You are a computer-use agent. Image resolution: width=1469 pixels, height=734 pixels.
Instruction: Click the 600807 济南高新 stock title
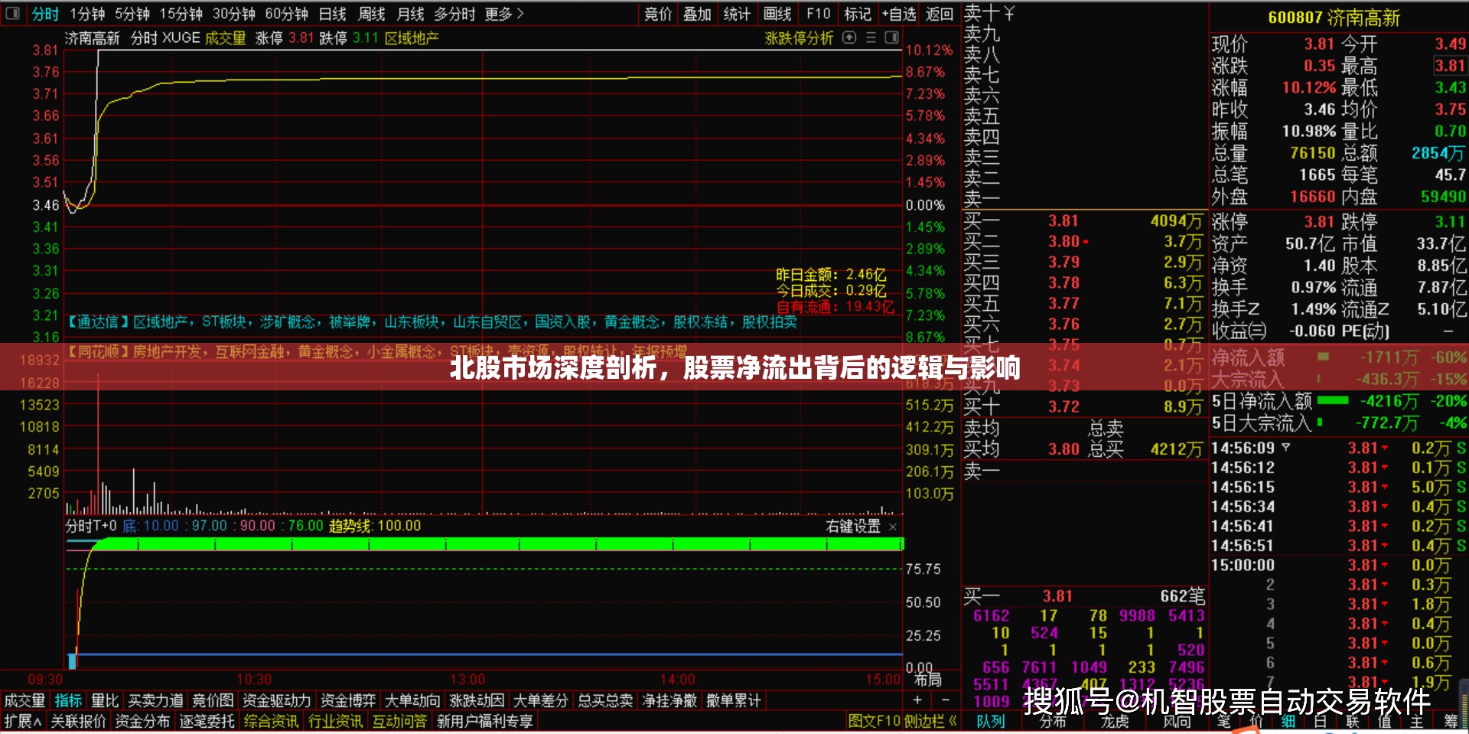pos(1334,18)
